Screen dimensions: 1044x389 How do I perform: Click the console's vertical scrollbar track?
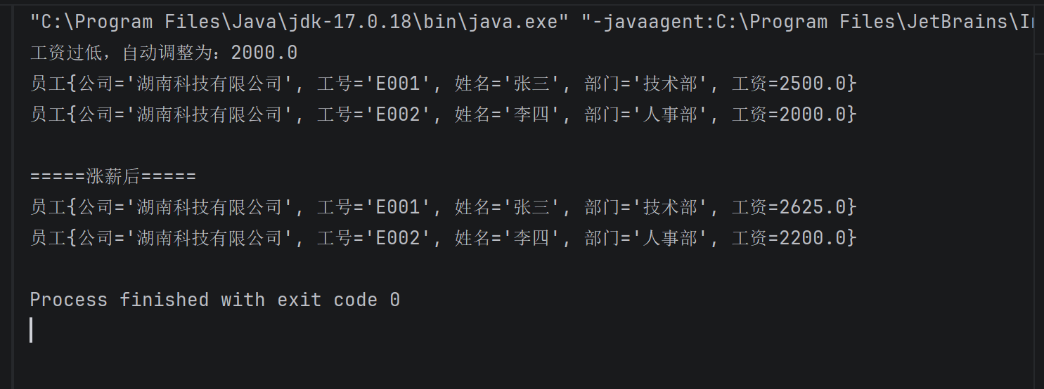click(x=1038, y=211)
